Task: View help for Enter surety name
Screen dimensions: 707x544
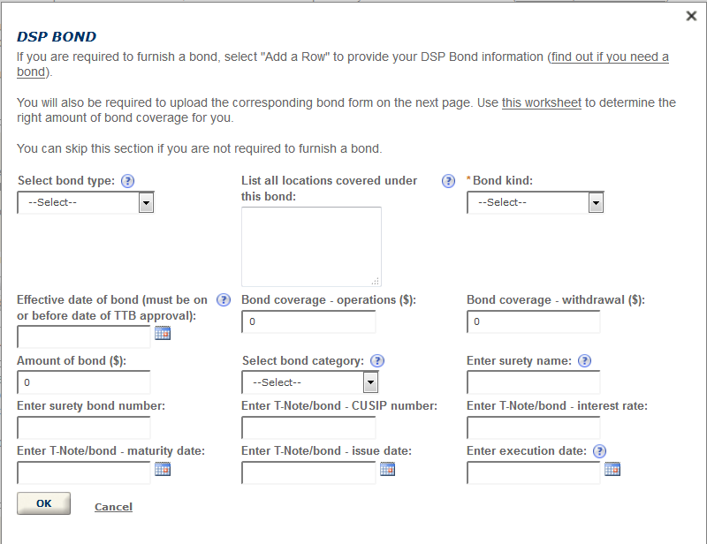Action: [x=585, y=361]
